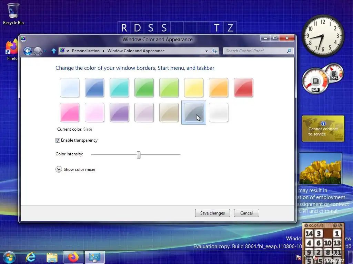Click the Action Center flag tray icon
The width and height of the screenshot is (353, 264).
[x=299, y=257]
